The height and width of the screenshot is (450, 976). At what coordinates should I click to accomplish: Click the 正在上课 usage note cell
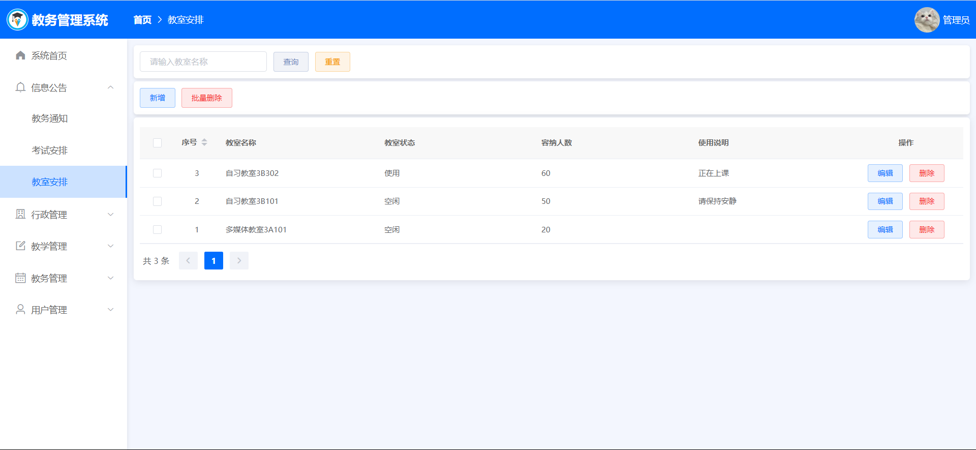714,173
